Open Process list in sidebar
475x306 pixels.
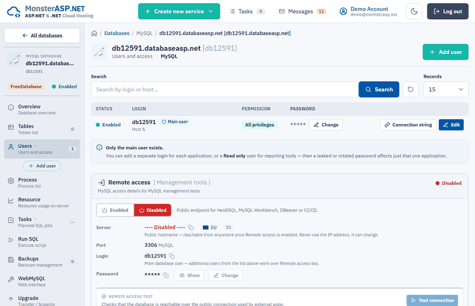click(42, 183)
